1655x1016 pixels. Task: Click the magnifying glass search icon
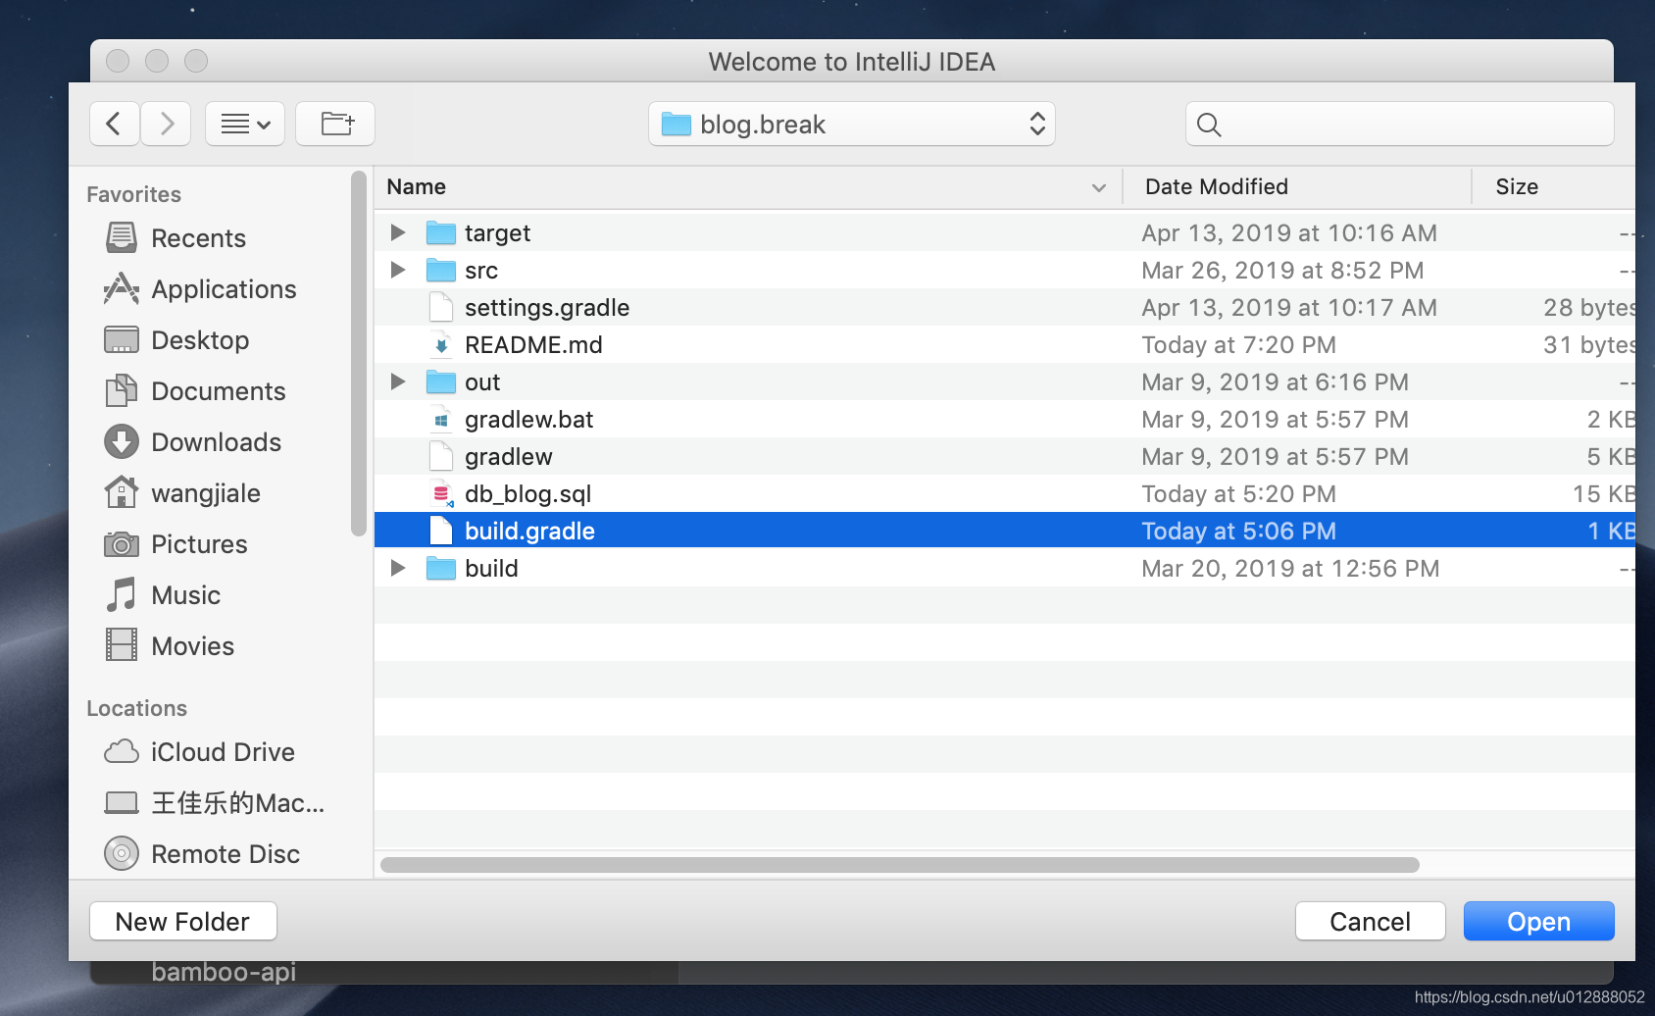point(1209,125)
